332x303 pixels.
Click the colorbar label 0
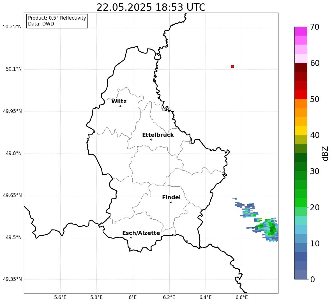(x=312, y=279)
